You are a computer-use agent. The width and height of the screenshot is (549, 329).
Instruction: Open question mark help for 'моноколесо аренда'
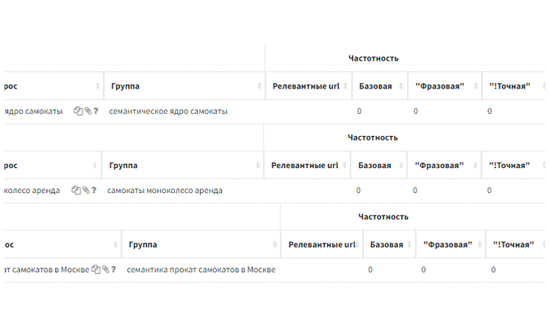point(94,190)
